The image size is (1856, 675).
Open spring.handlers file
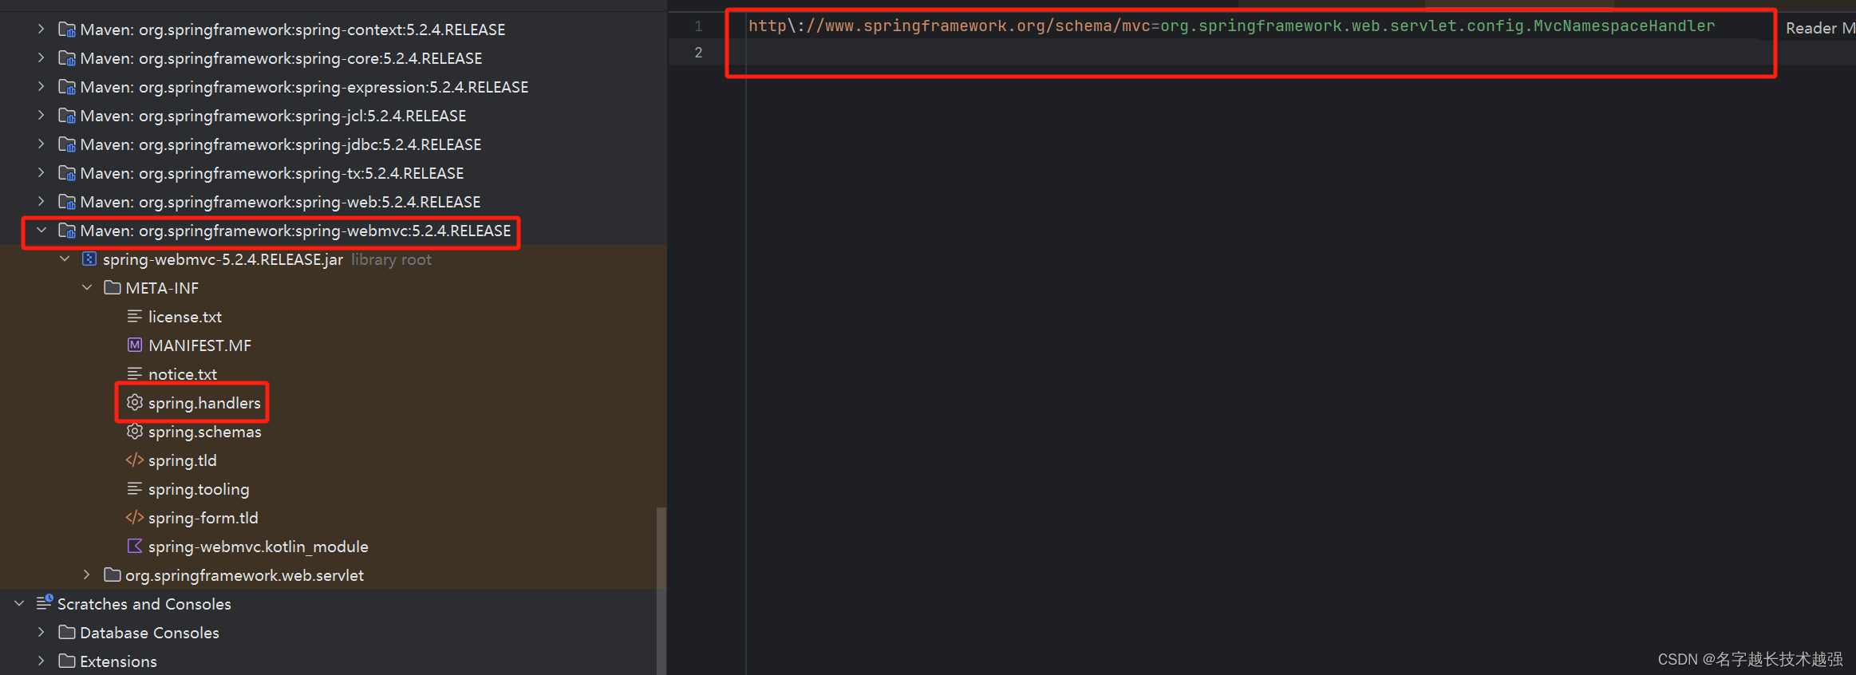(204, 403)
